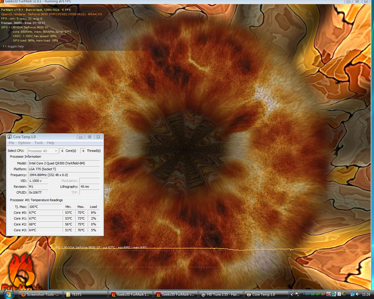Maximize the Core Temp window

89,137
